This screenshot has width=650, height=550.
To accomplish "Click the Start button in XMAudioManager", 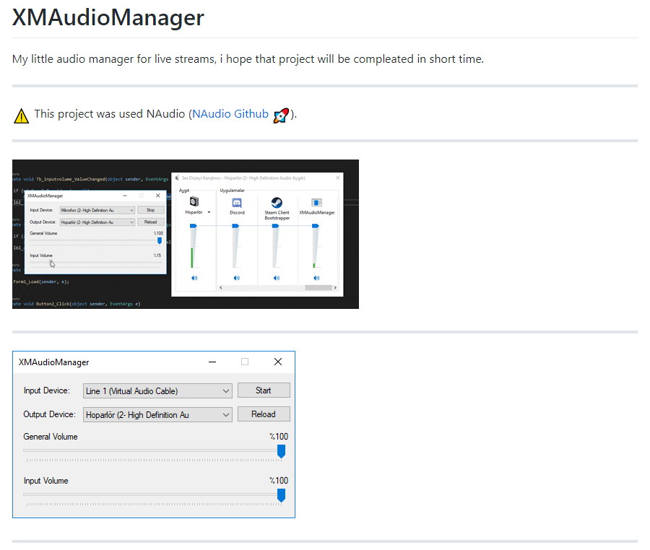I will pos(264,390).
